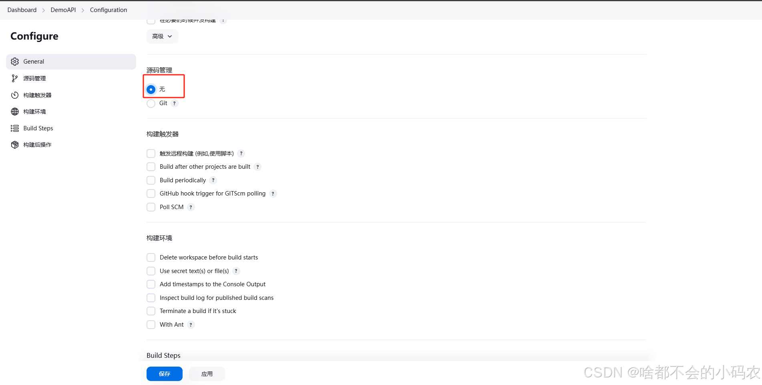The image size is (762, 385).
Task: Click the 构建环境 globe icon
Action: (x=14, y=112)
